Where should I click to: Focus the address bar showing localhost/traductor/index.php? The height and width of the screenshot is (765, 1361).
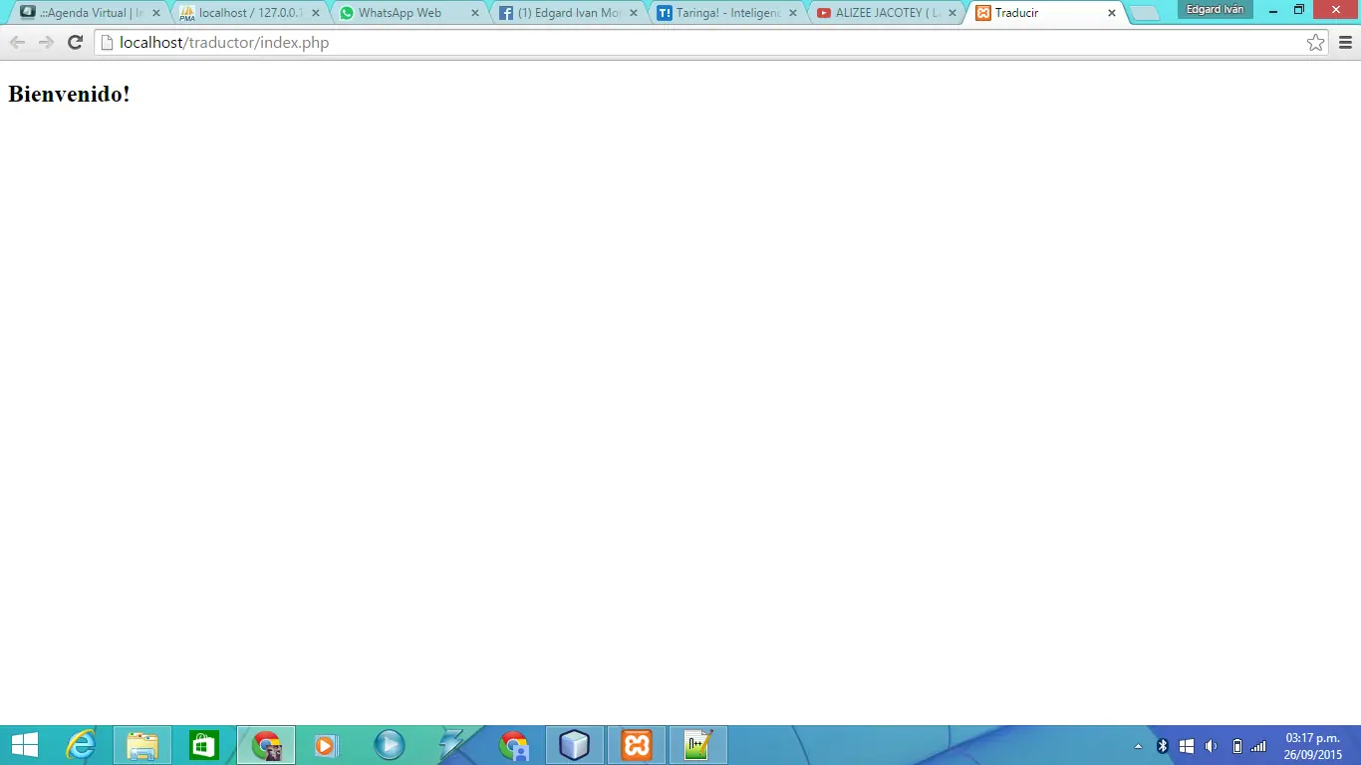coord(712,43)
